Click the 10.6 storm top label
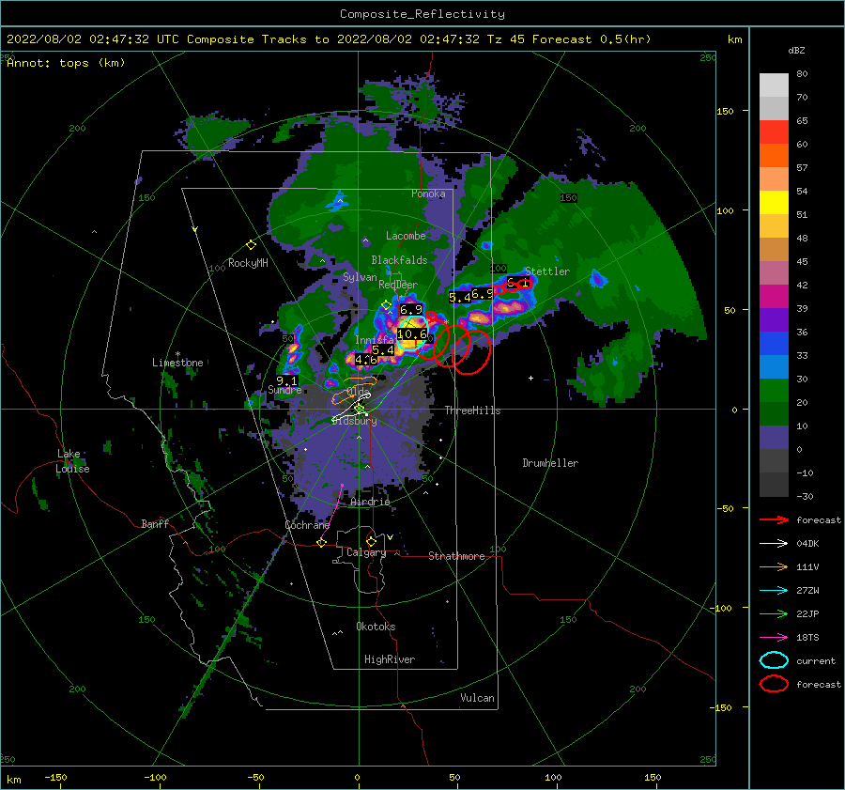845x790 pixels. tap(412, 334)
